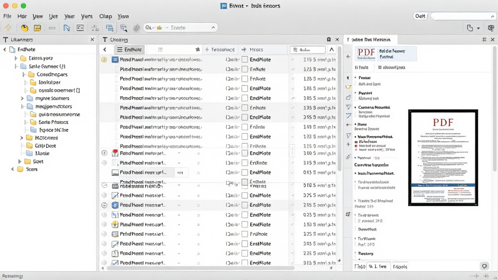This screenshot has width=498, height=280.
Task: Open the 'Tonite' dropdown in the main toolbar
Action: (x=181, y=28)
